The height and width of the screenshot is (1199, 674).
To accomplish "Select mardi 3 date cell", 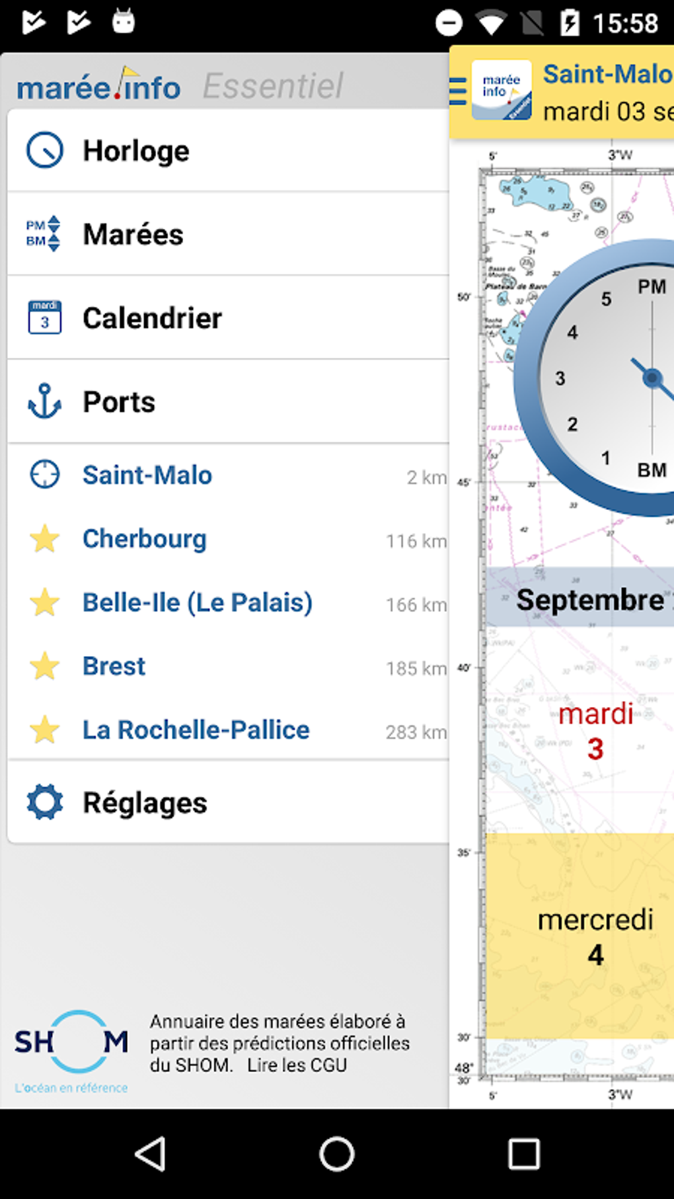I will click(x=595, y=731).
